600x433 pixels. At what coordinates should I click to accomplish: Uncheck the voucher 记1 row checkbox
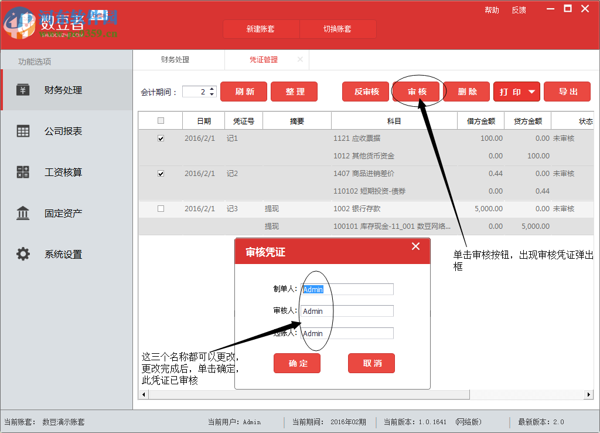click(x=160, y=138)
